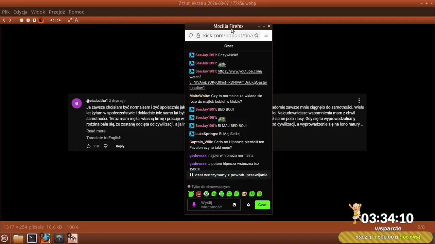Switch to image viewer eye icon in taskbar
The width and height of the screenshot is (435, 244).
(x=72, y=239)
